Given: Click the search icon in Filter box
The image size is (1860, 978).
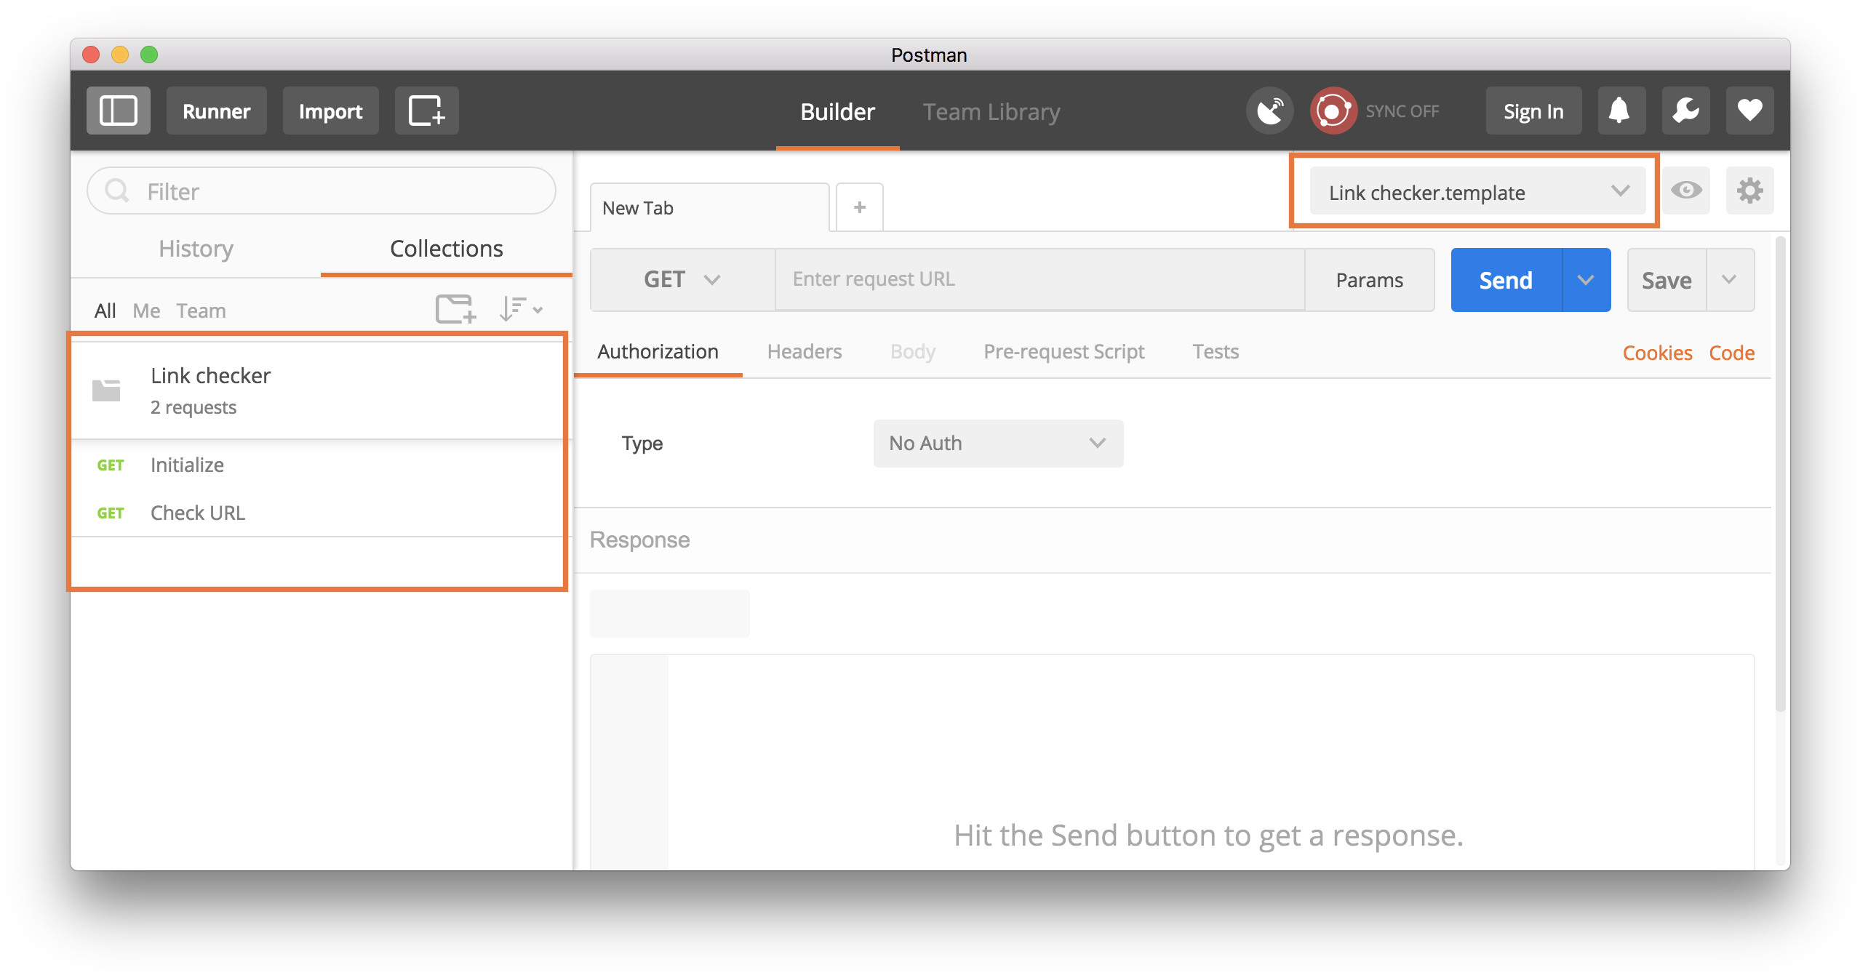Looking at the screenshot, I should tap(117, 191).
